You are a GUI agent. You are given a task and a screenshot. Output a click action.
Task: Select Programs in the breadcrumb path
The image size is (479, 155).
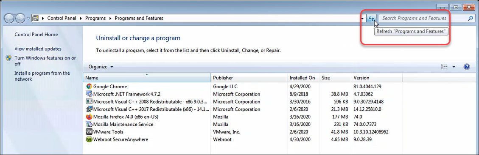pos(95,18)
